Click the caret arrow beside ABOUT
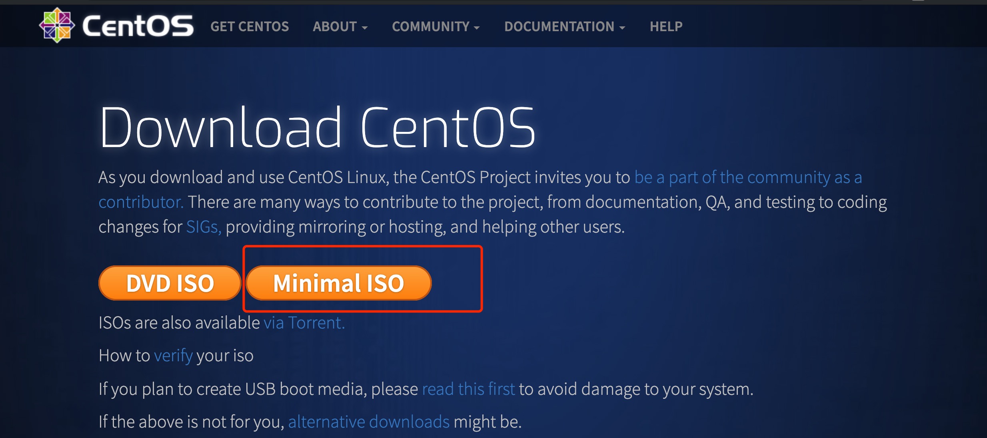The width and height of the screenshot is (987, 438). tap(365, 28)
